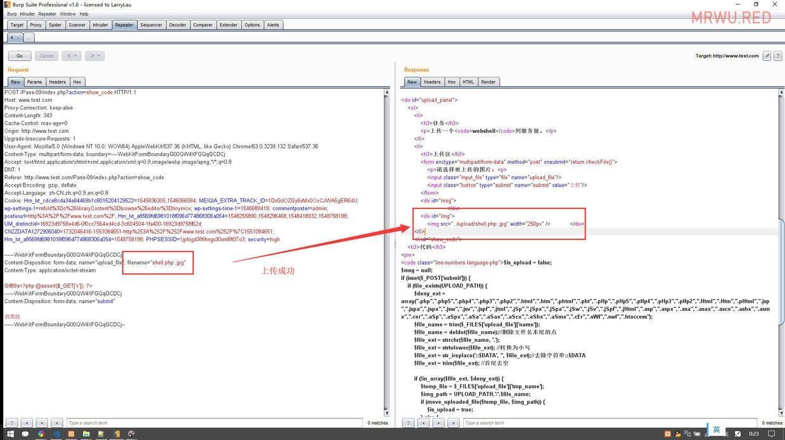Open the Alerts tab
Image resolution: width=785 pixels, height=440 pixels.
(273, 25)
